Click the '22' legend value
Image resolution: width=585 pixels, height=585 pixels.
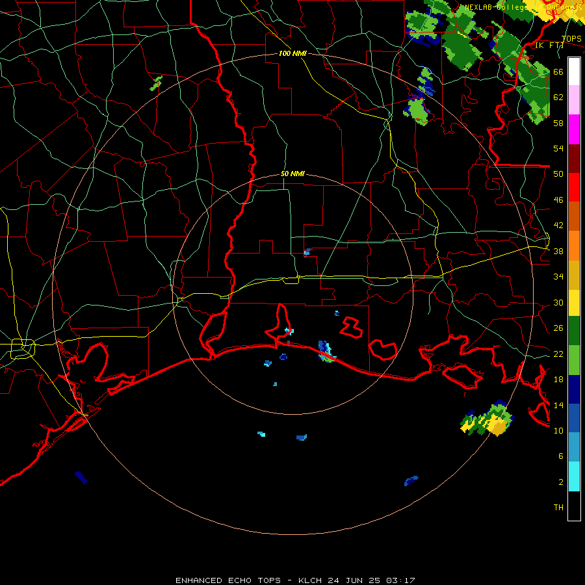pos(558,354)
